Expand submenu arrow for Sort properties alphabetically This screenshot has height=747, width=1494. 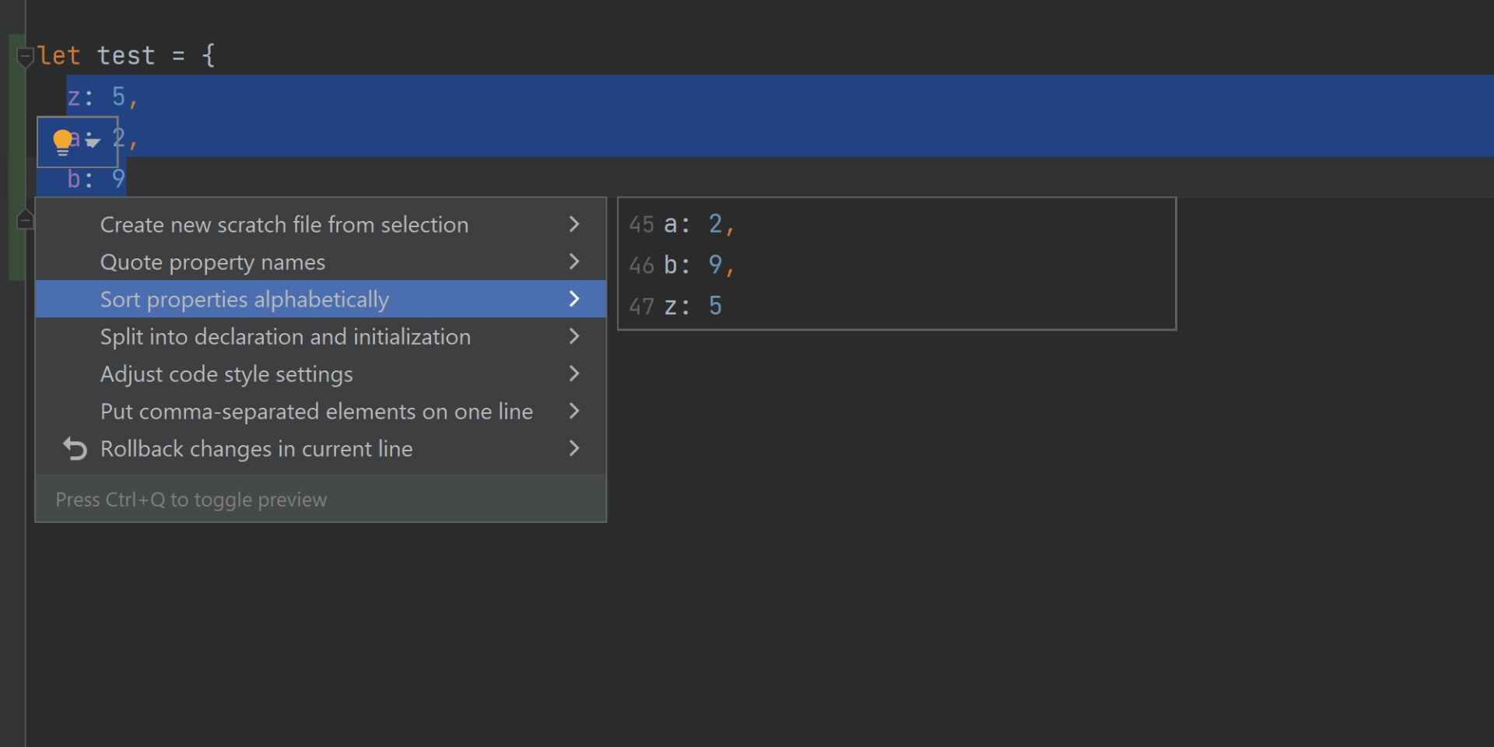coord(574,299)
